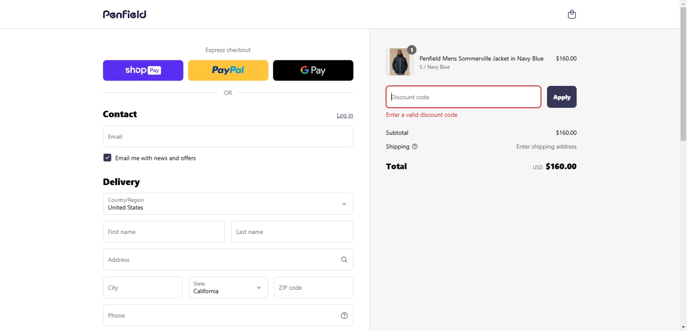Click the 'Enter a valid discount code' error
Screen dimensions: 687x331
(x=422, y=115)
